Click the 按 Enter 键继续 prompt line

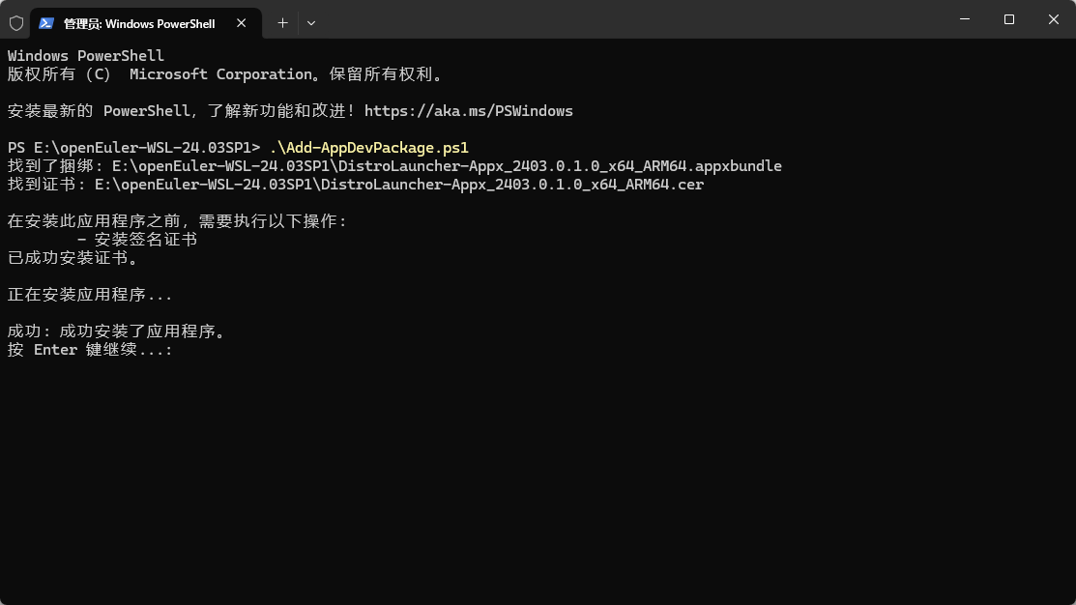tap(90, 350)
